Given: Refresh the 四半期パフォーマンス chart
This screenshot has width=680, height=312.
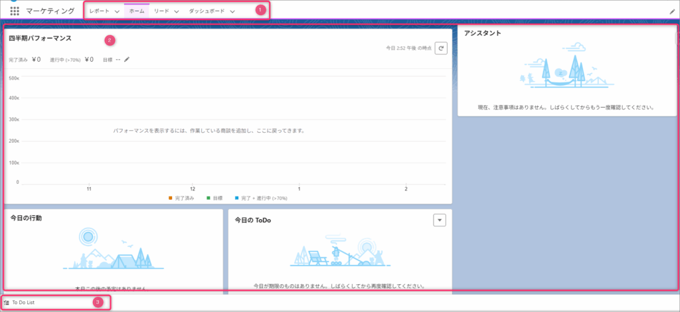Looking at the screenshot, I should coord(442,48).
